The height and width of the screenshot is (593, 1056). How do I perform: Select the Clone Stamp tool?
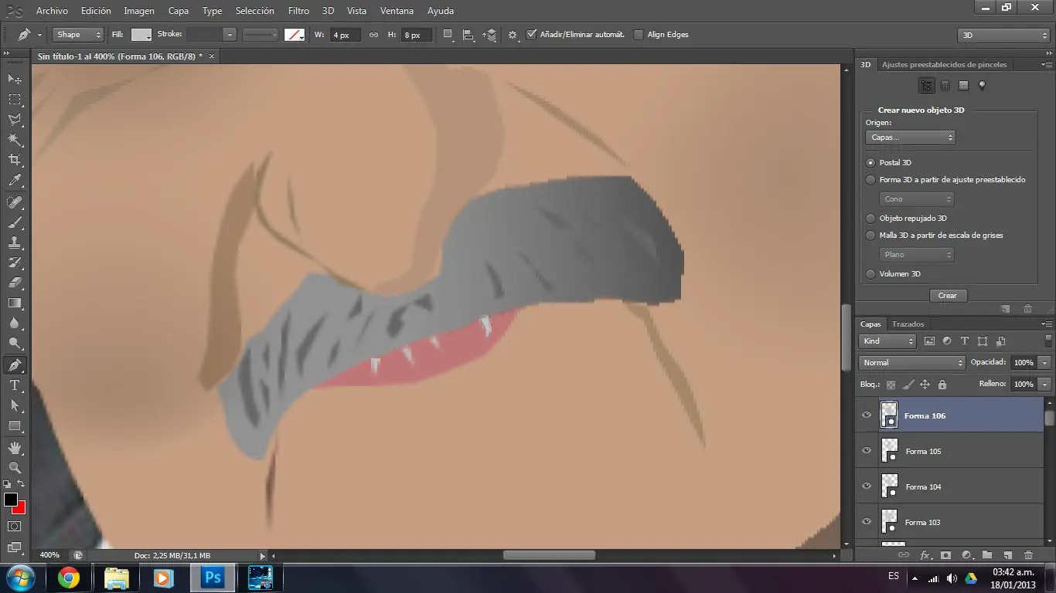[15, 242]
